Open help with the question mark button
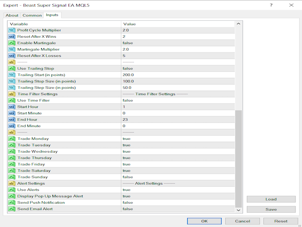302x227 pixels. [271, 5]
